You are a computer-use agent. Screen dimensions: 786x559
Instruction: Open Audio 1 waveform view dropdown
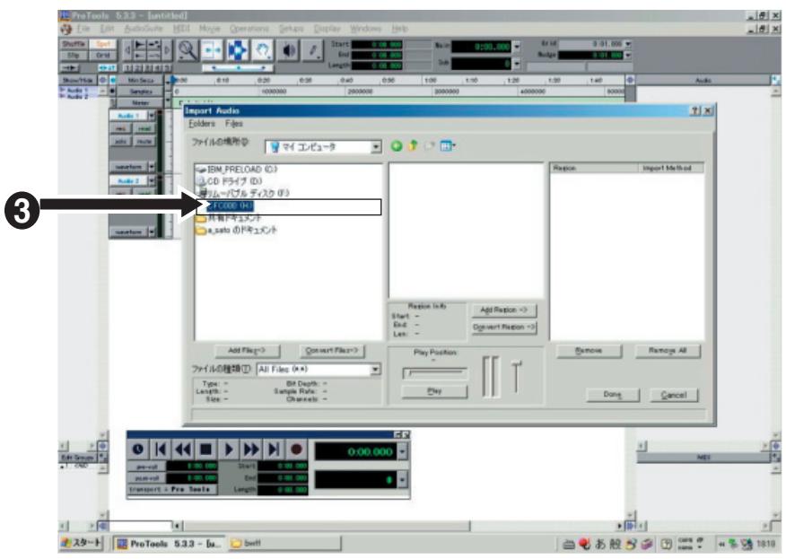[152, 167]
